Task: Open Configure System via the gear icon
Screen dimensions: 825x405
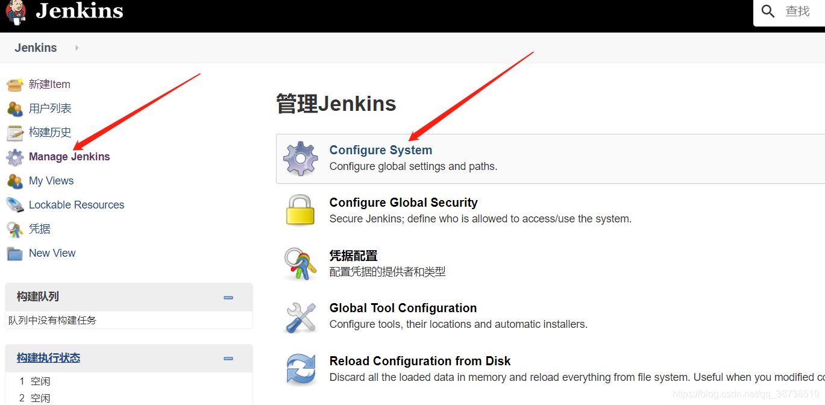Action: 300,159
